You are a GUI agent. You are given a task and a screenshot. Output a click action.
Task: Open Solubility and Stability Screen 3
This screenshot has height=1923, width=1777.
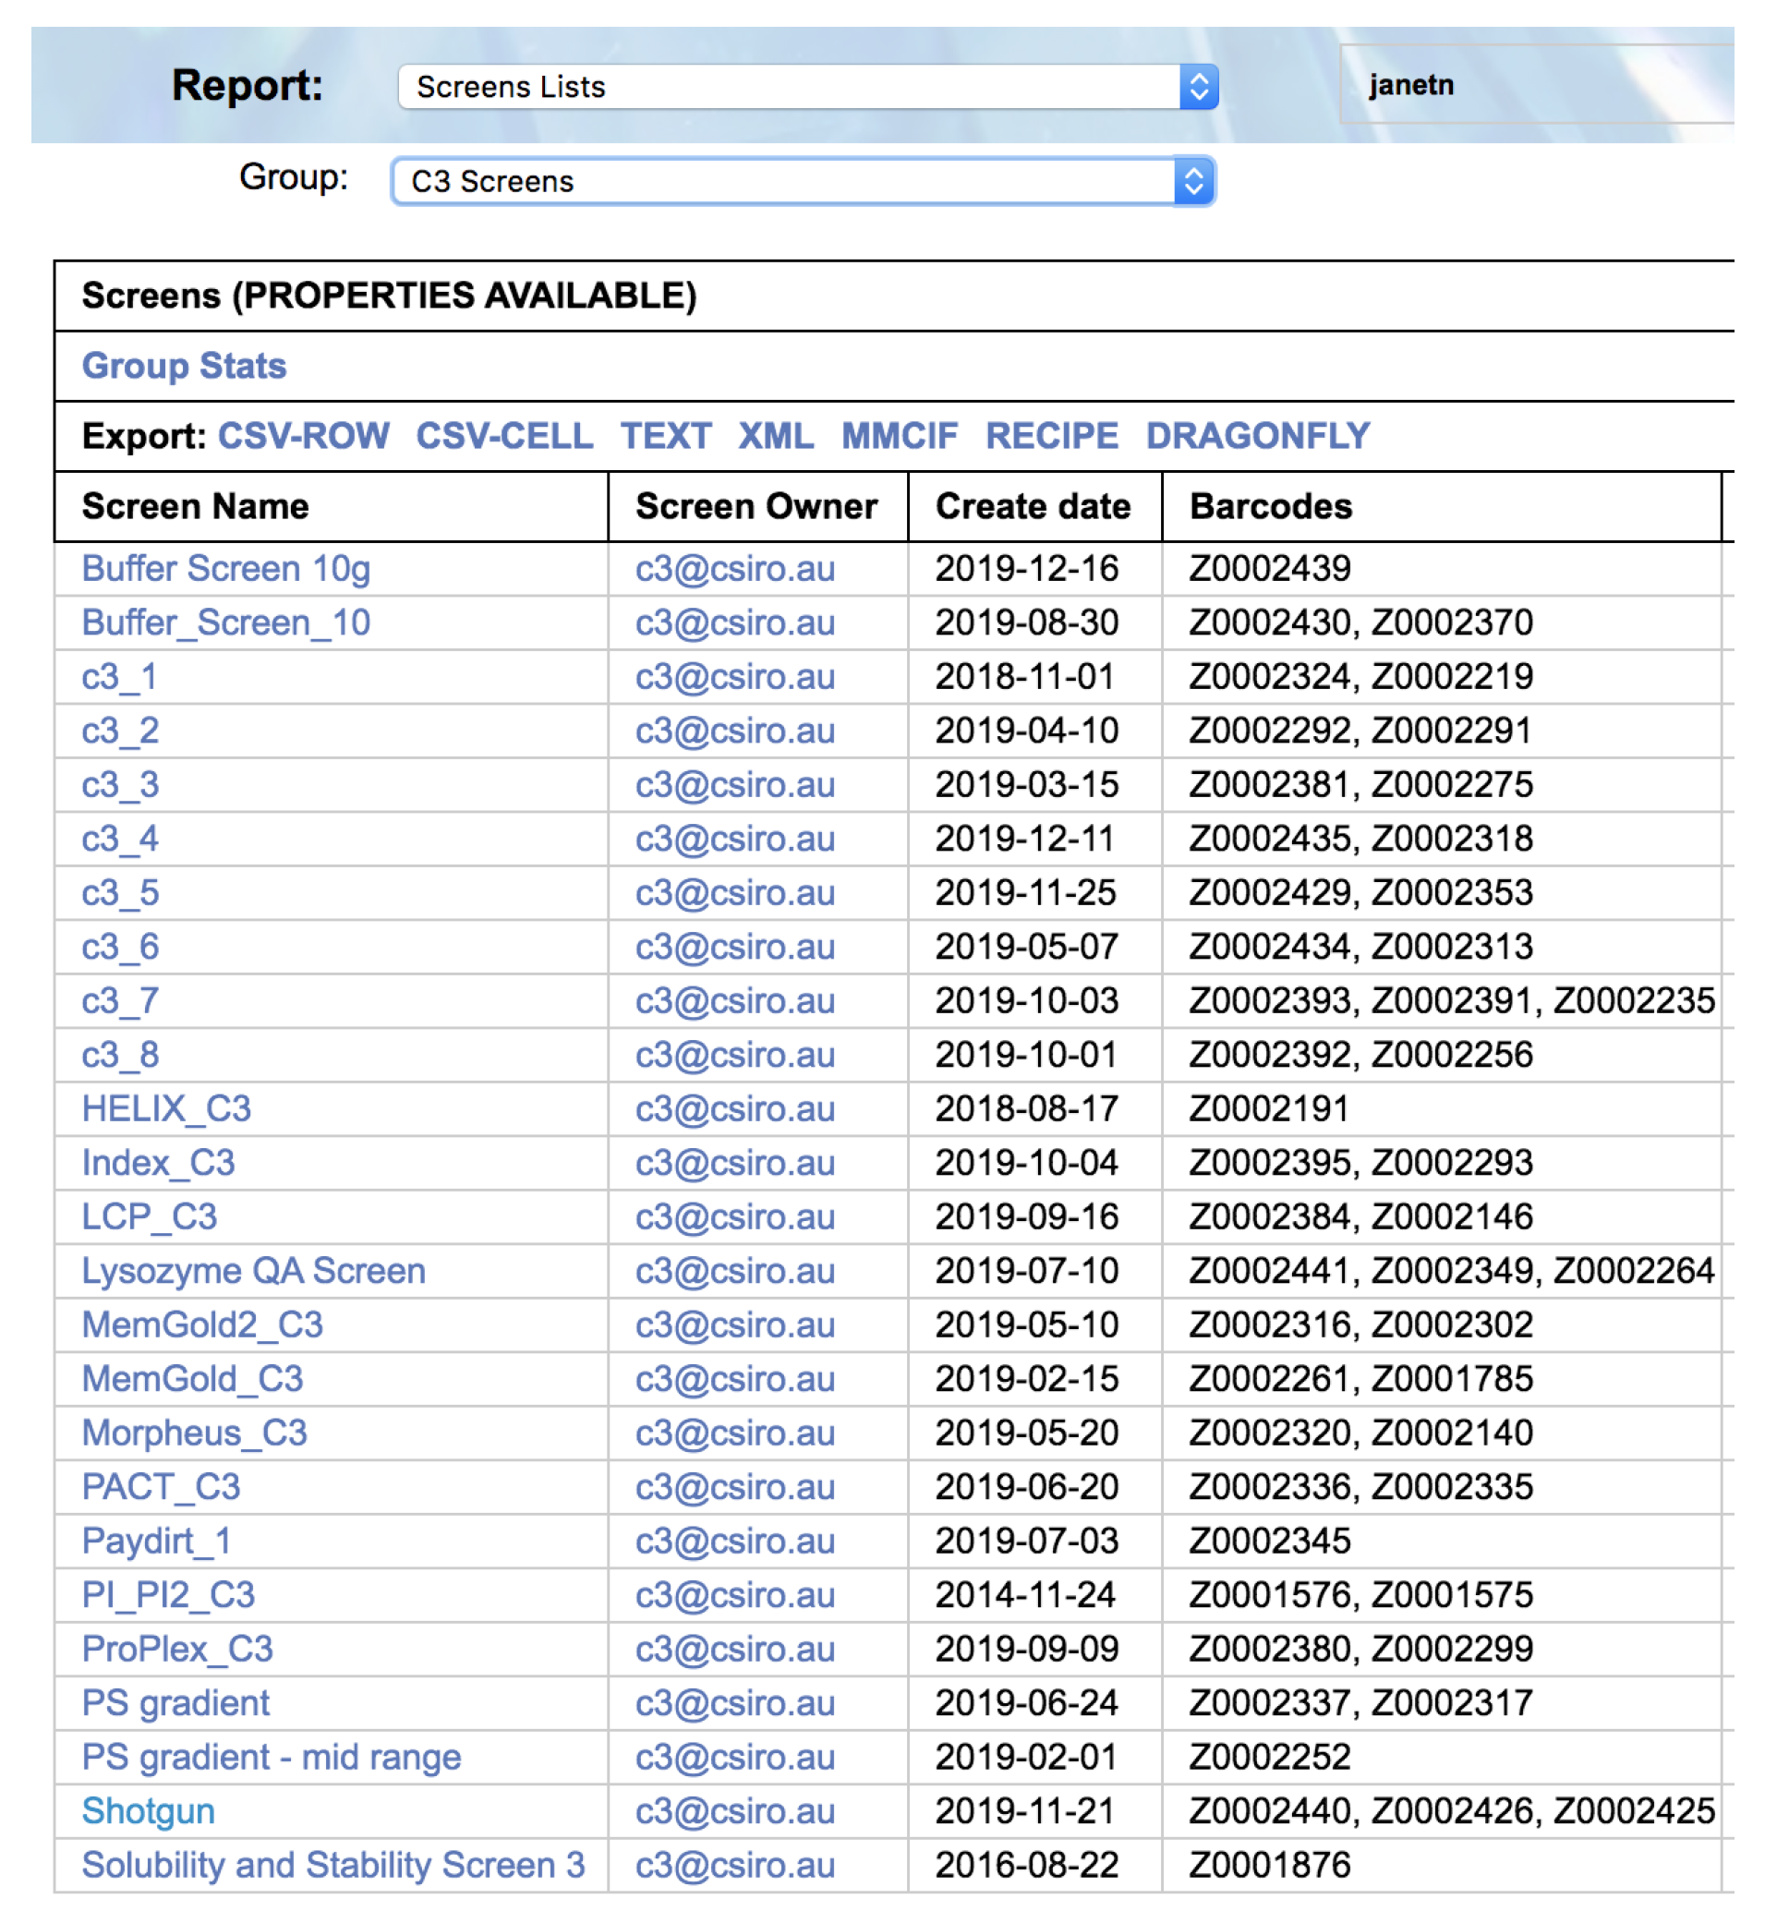point(332,1867)
